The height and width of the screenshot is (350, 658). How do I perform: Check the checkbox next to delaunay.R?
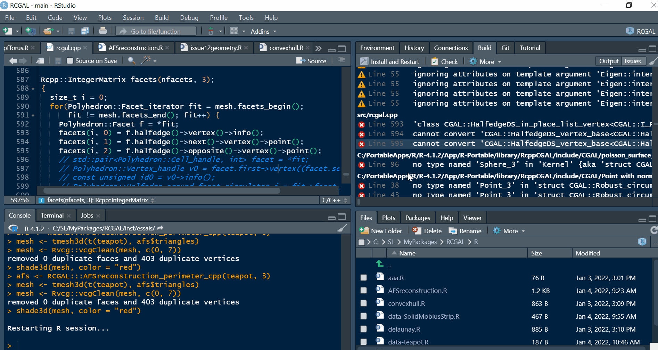pos(363,328)
